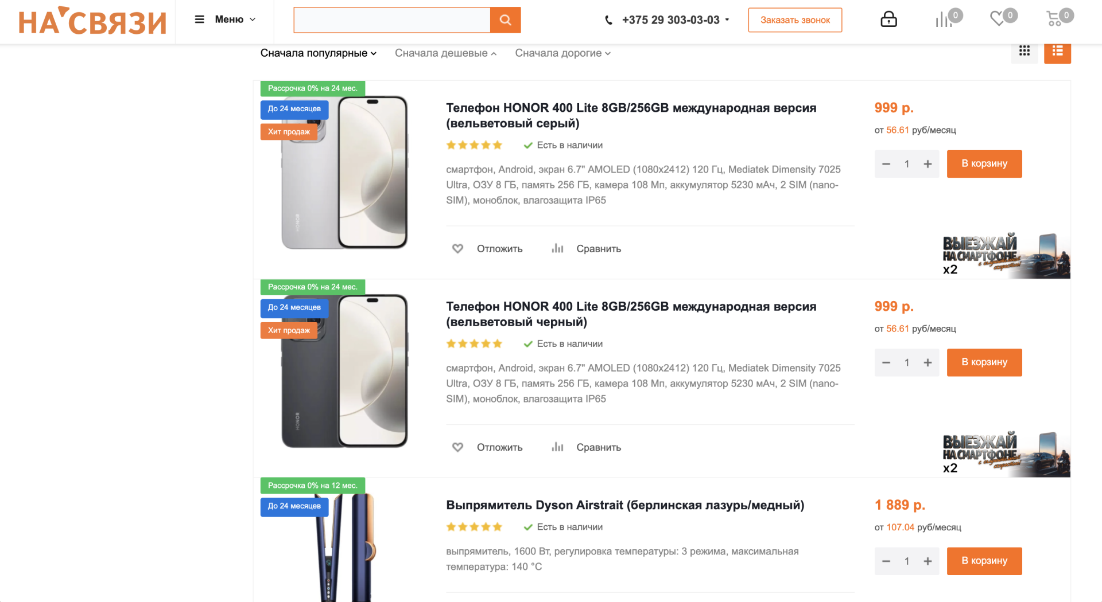
Task: Toggle wishlist heart for the grey HONOR 400 Lite
Action: coord(457,248)
